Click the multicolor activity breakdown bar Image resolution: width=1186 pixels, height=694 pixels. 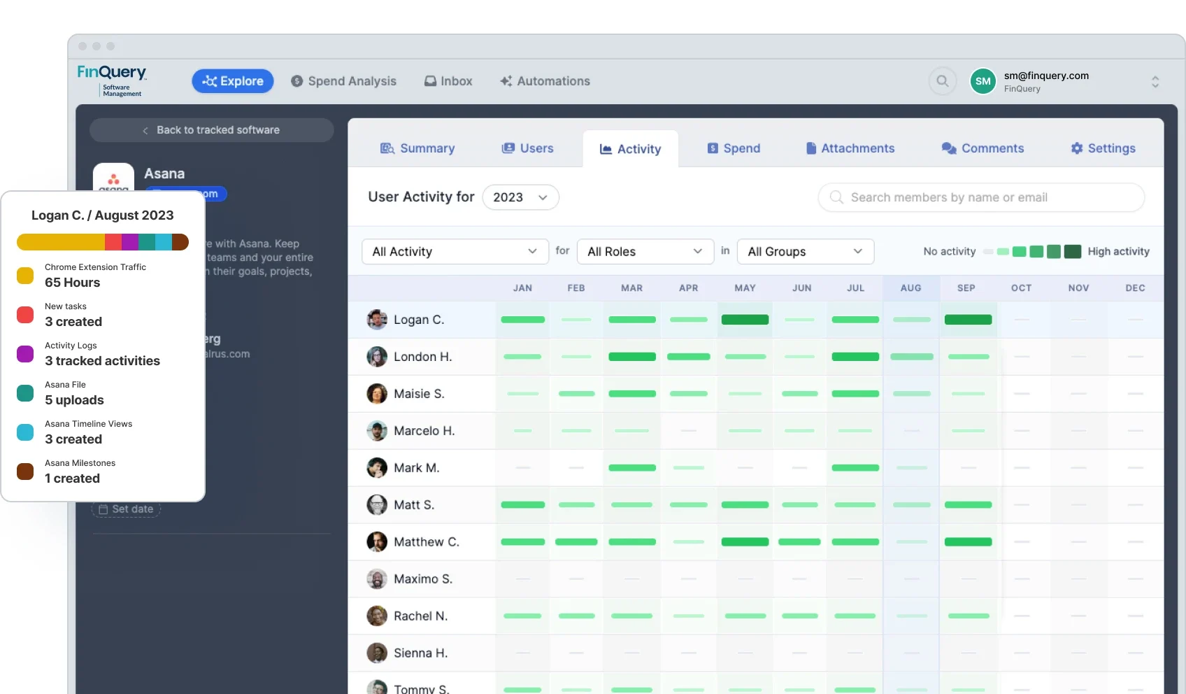[103, 242]
